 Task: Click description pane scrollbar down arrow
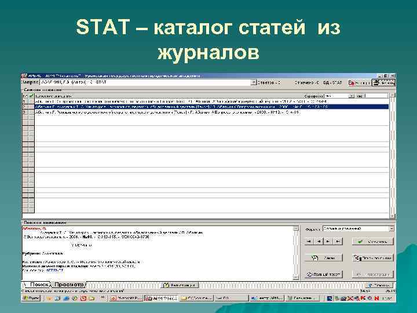[296, 277]
